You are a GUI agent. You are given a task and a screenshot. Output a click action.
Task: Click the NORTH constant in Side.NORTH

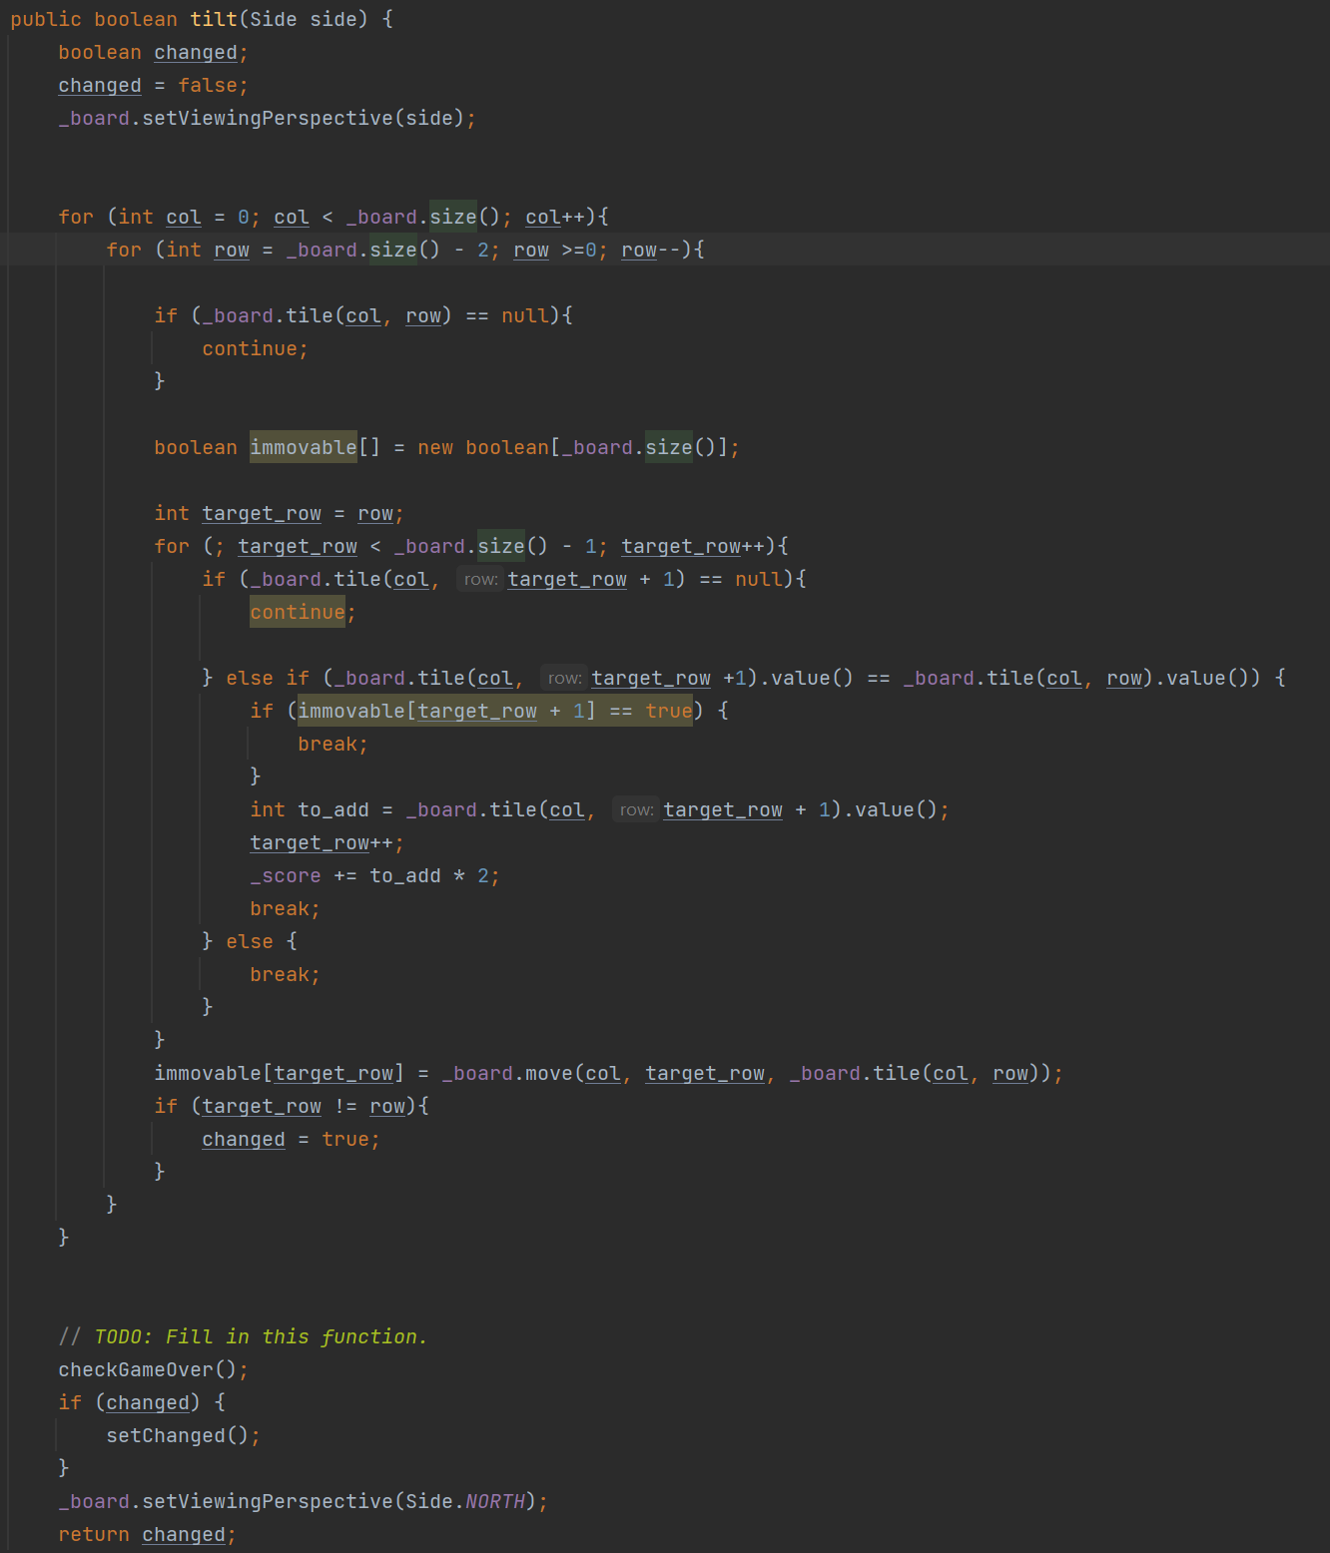[x=494, y=1501]
